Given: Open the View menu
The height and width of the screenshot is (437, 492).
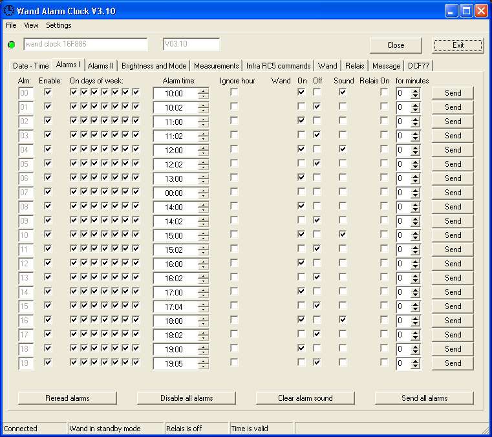Looking at the screenshot, I should pyautogui.click(x=31, y=25).
